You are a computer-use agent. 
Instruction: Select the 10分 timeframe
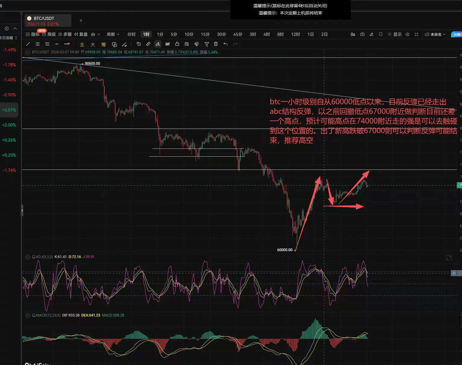(189, 34)
